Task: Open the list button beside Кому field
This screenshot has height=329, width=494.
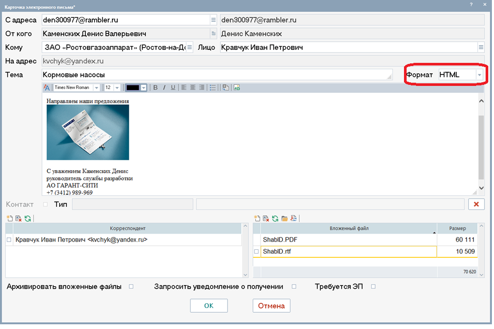Action: click(189, 47)
